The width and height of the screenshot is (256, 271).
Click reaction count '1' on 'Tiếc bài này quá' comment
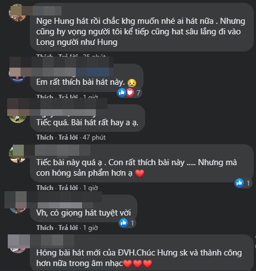[x=248, y=183]
